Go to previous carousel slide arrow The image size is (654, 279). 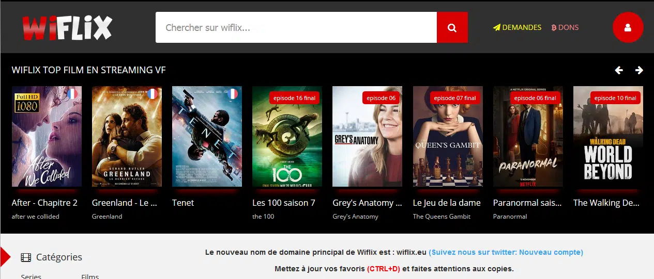pyautogui.click(x=619, y=70)
